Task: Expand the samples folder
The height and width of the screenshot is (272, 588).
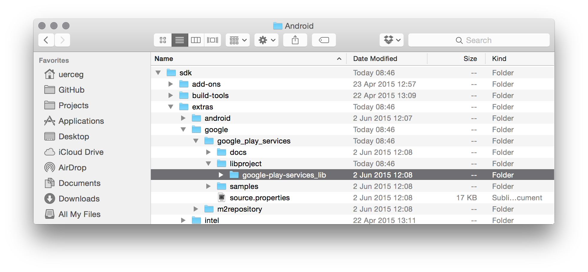Action: 208,186
